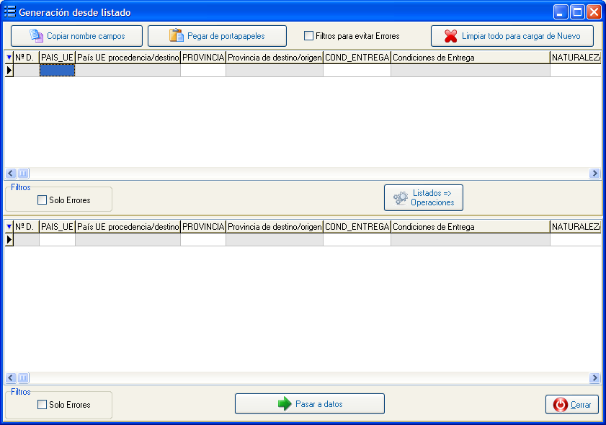This screenshot has width=606, height=425.
Task: Click the window title bar list icon
Action: [x=10, y=12]
